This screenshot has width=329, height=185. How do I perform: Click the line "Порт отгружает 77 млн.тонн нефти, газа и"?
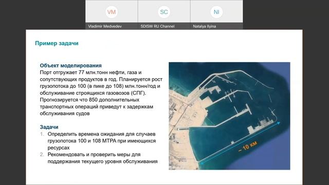point(90,72)
